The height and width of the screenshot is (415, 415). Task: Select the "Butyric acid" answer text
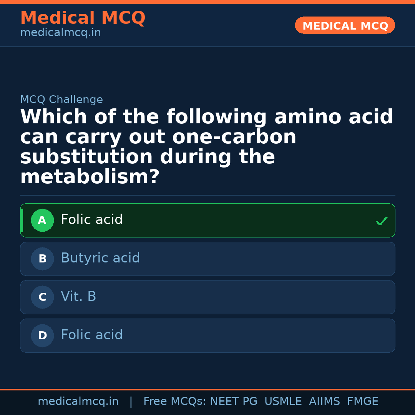click(100, 258)
